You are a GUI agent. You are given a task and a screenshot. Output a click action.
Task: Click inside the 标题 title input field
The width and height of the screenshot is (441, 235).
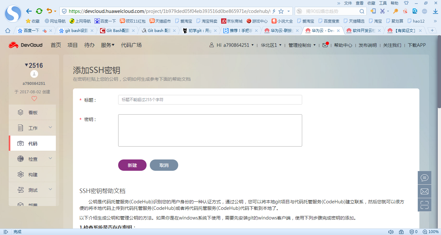tap(210, 99)
